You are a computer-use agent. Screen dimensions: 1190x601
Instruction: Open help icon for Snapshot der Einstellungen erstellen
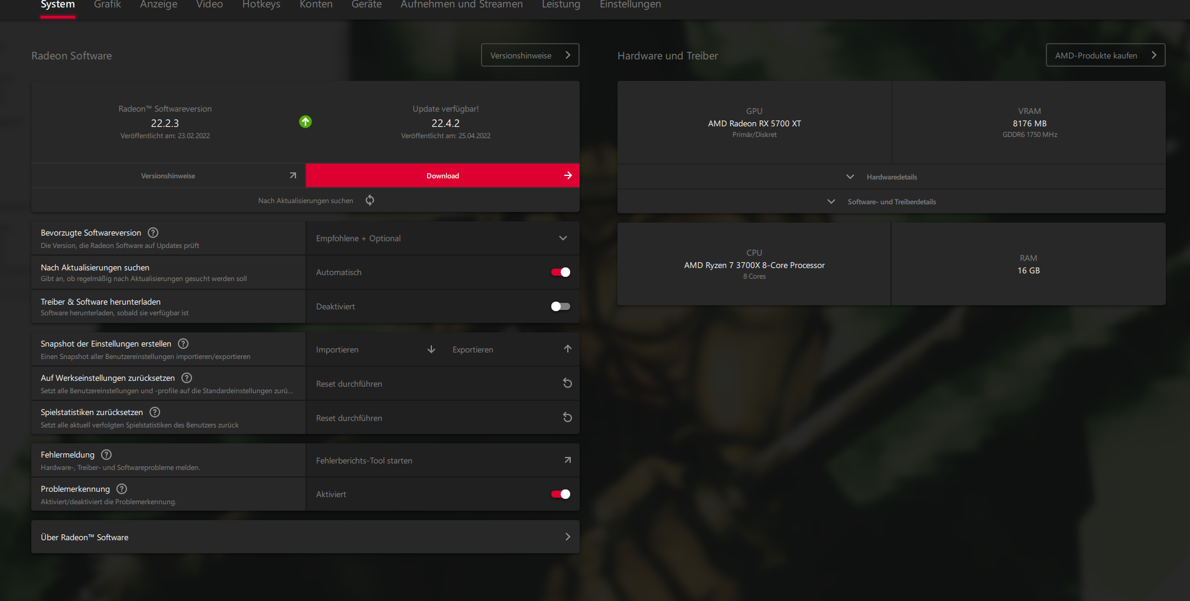[x=183, y=344]
